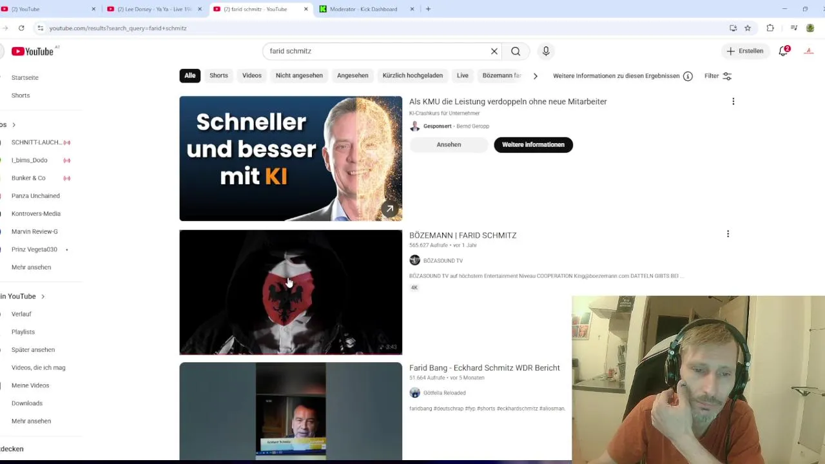Open the Als KMU die Leistung ad title
The width and height of the screenshot is (825, 464).
[508, 101]
